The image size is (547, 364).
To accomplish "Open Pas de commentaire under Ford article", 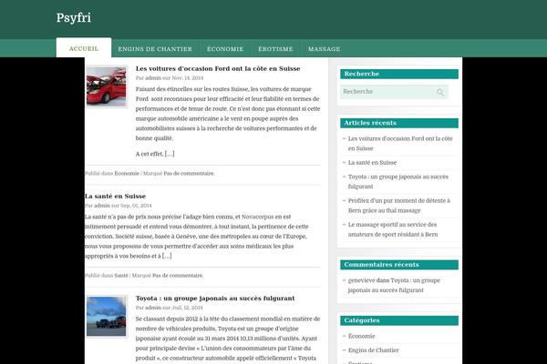I will [189, 174].
